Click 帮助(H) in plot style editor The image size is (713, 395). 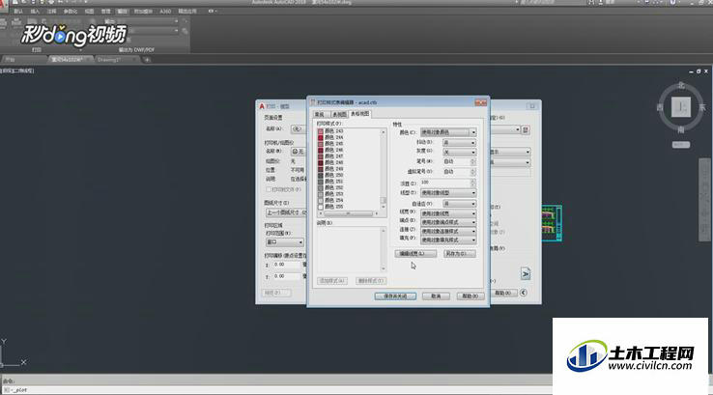(471, 296)
